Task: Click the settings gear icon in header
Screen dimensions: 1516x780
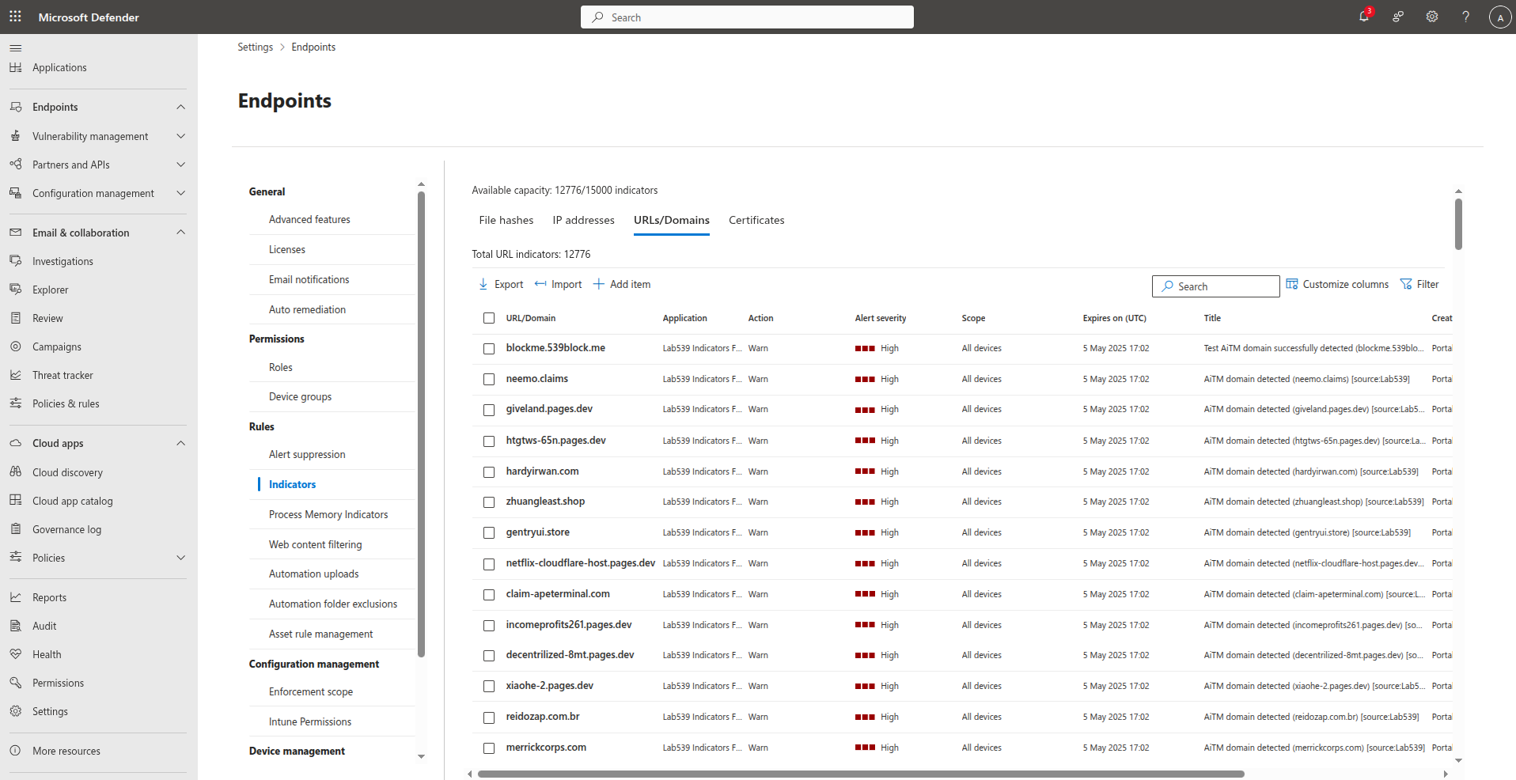Action: [1432, 17]
